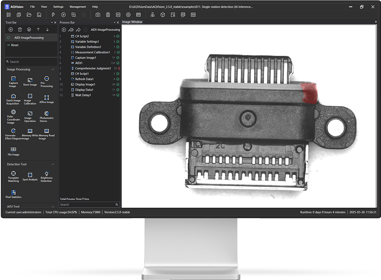The height and width of the screenshot is (280, 381).
Task: Click the delete trash icon in the Tool Bar panel
Action: click(x=20, y=30)
